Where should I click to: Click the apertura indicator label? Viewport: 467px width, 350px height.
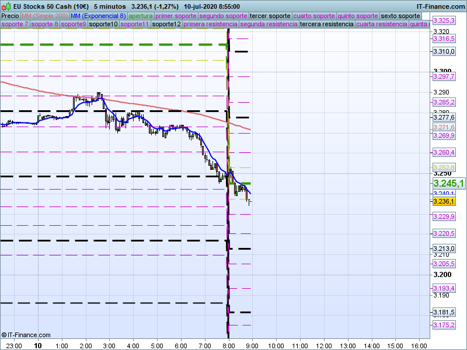pyautogui.click(x=141, y=16)
